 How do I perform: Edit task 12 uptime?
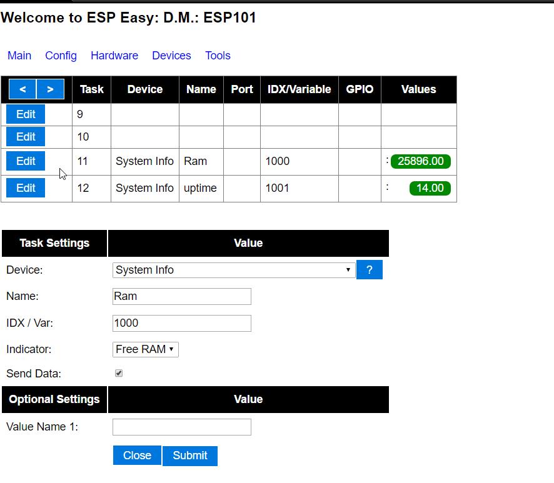tap(26, 188)
